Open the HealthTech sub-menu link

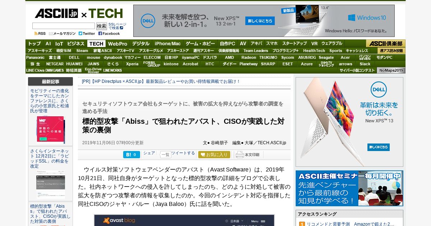314,51
